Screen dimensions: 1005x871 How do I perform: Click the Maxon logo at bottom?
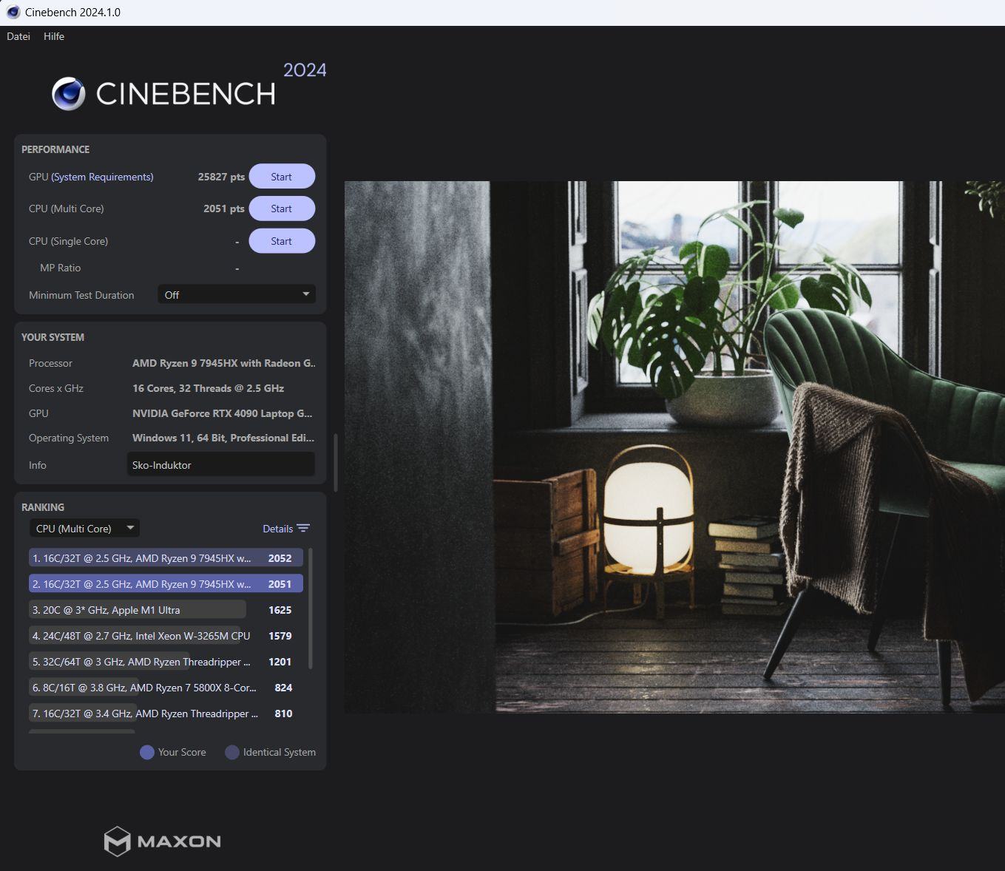(163, 841)
